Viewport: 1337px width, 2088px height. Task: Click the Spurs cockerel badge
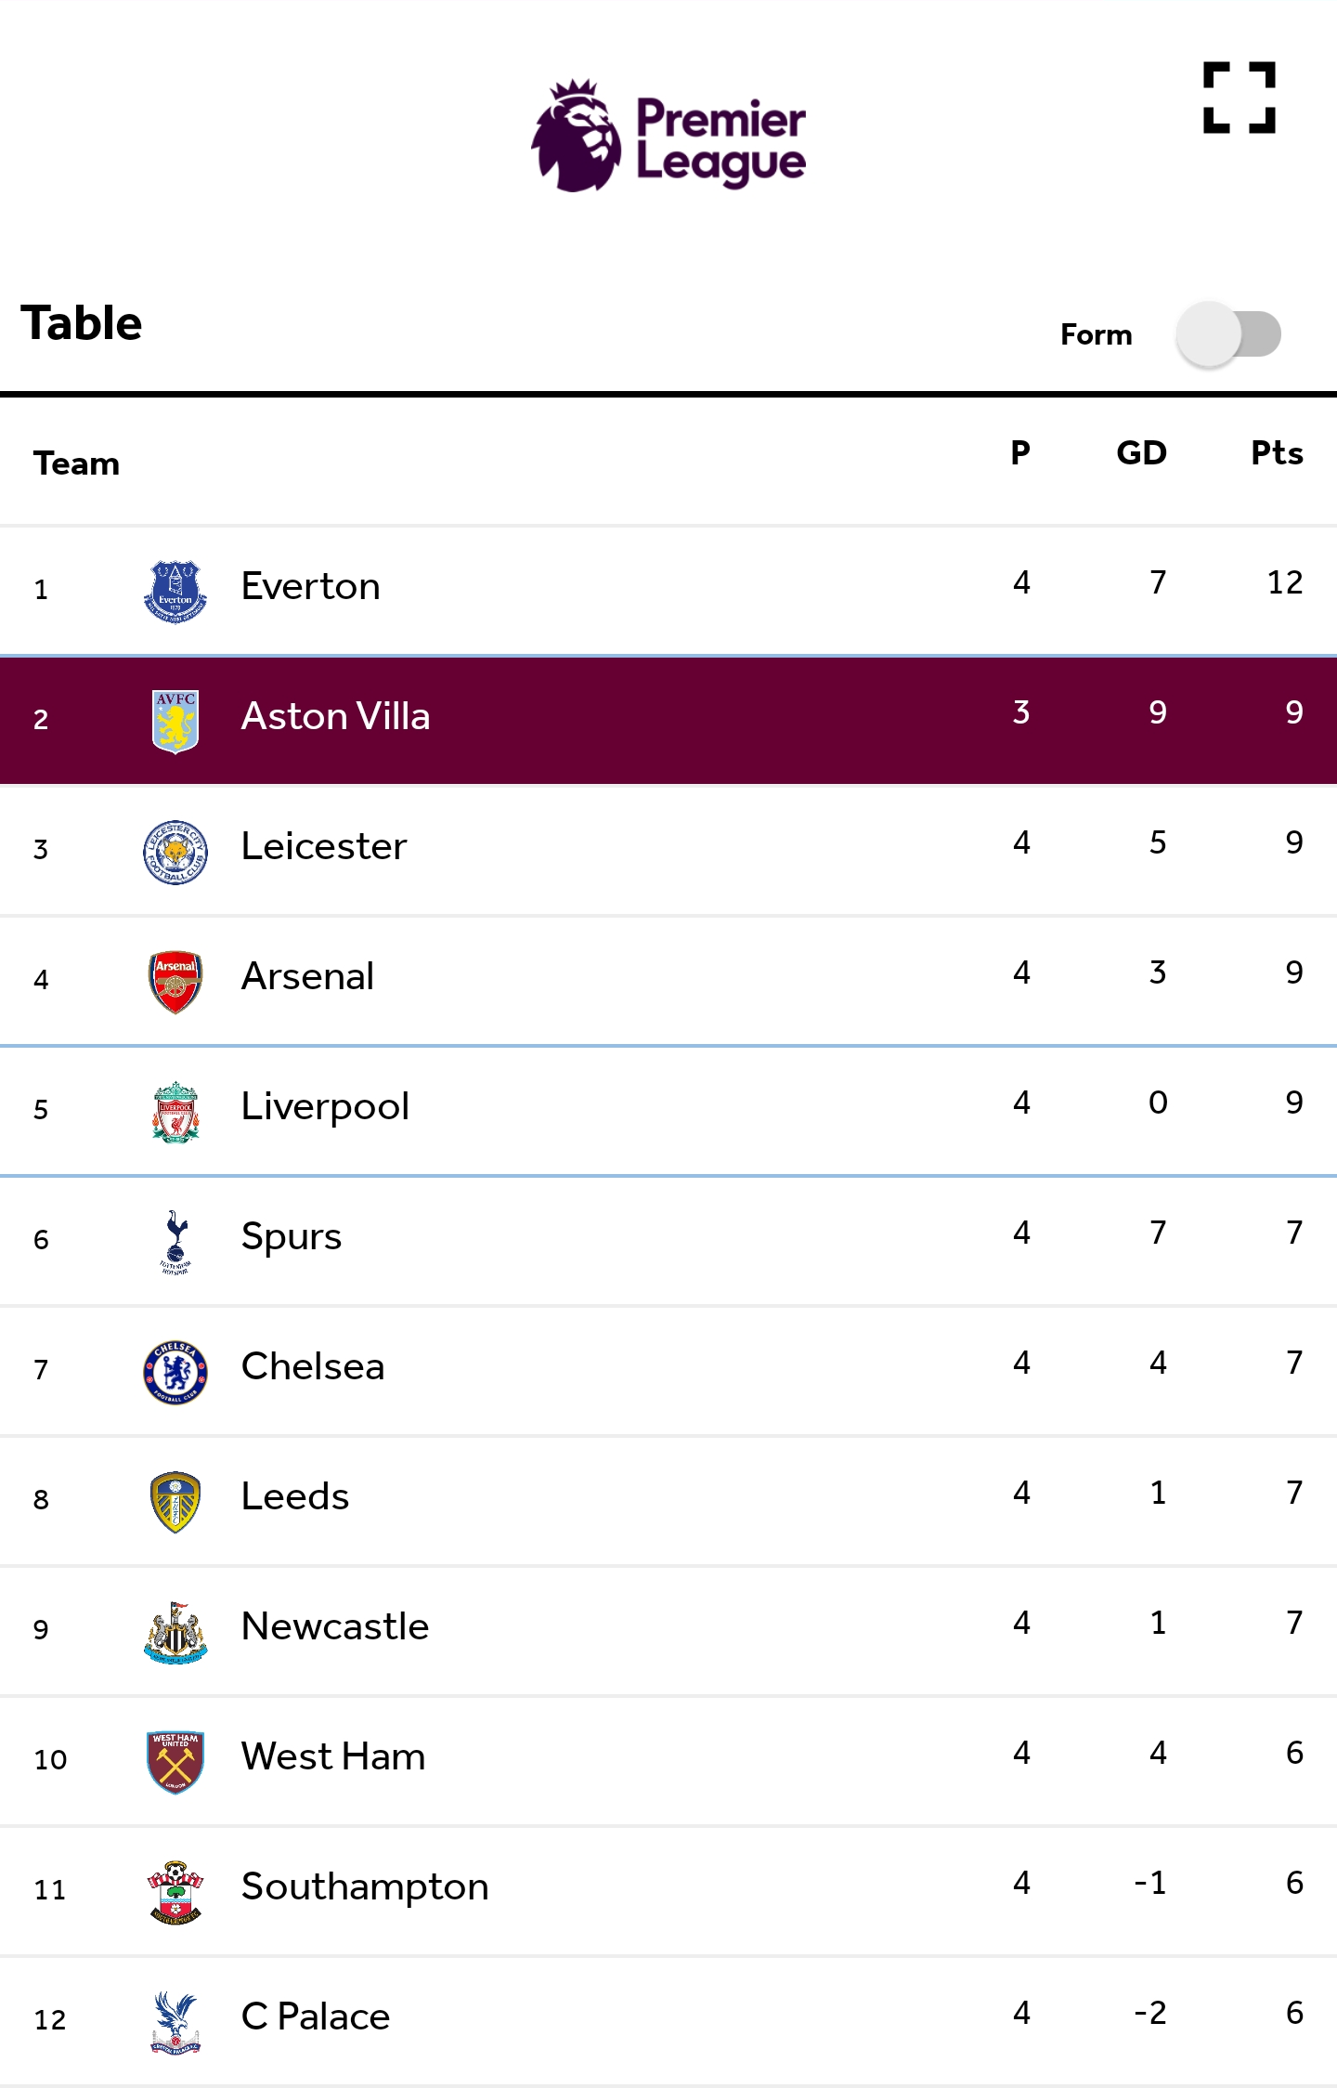pyautogui.click(x=175, y=1242)
